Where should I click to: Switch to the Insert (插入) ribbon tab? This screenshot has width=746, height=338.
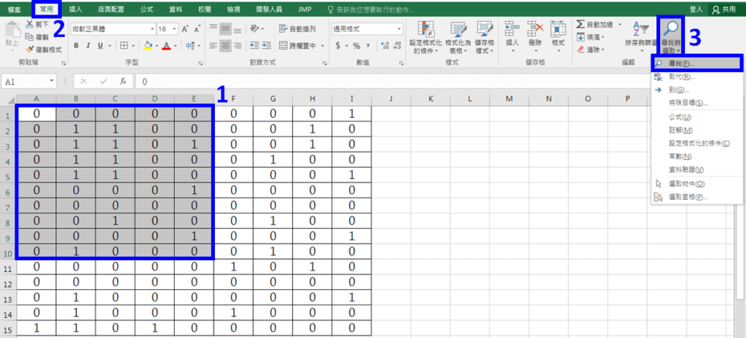click(76, 9)
